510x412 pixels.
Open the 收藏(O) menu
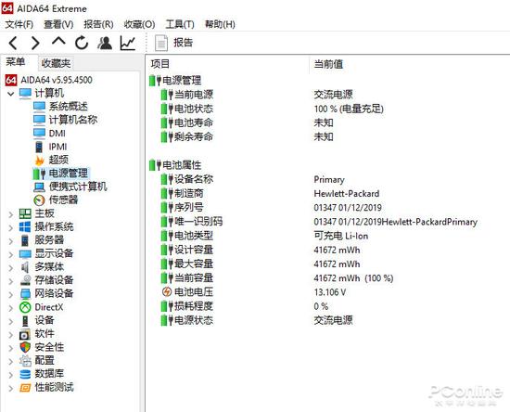139,24
